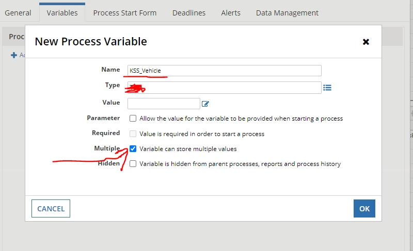The width and height of the screenshot is (413, 251).
Task: Open the Process Start Form tab
Action: [x=125, y=13]
